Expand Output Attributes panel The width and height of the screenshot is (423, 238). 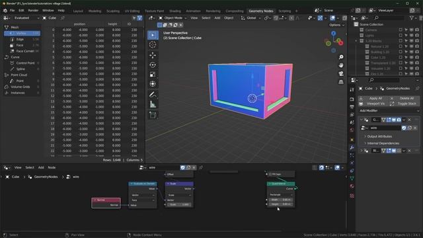379,137
